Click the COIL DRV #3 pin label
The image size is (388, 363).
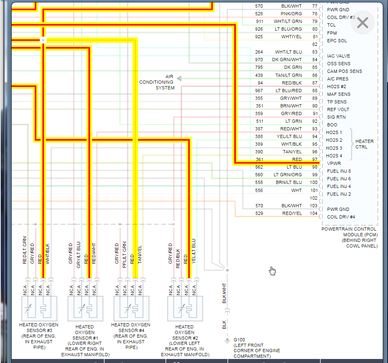point(341,17)
